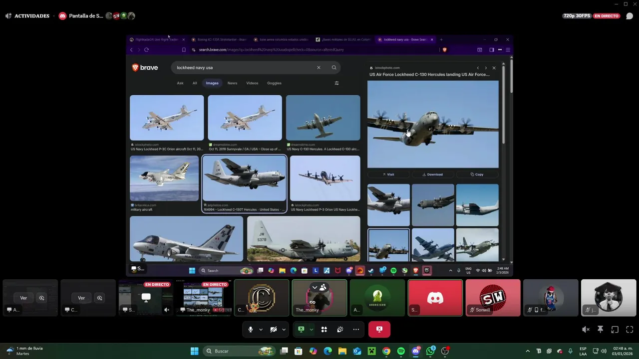Viewport: 639px width, 359px height.
Task: Reload the page in shared Brave browser
Action: [x=146, y=50]
